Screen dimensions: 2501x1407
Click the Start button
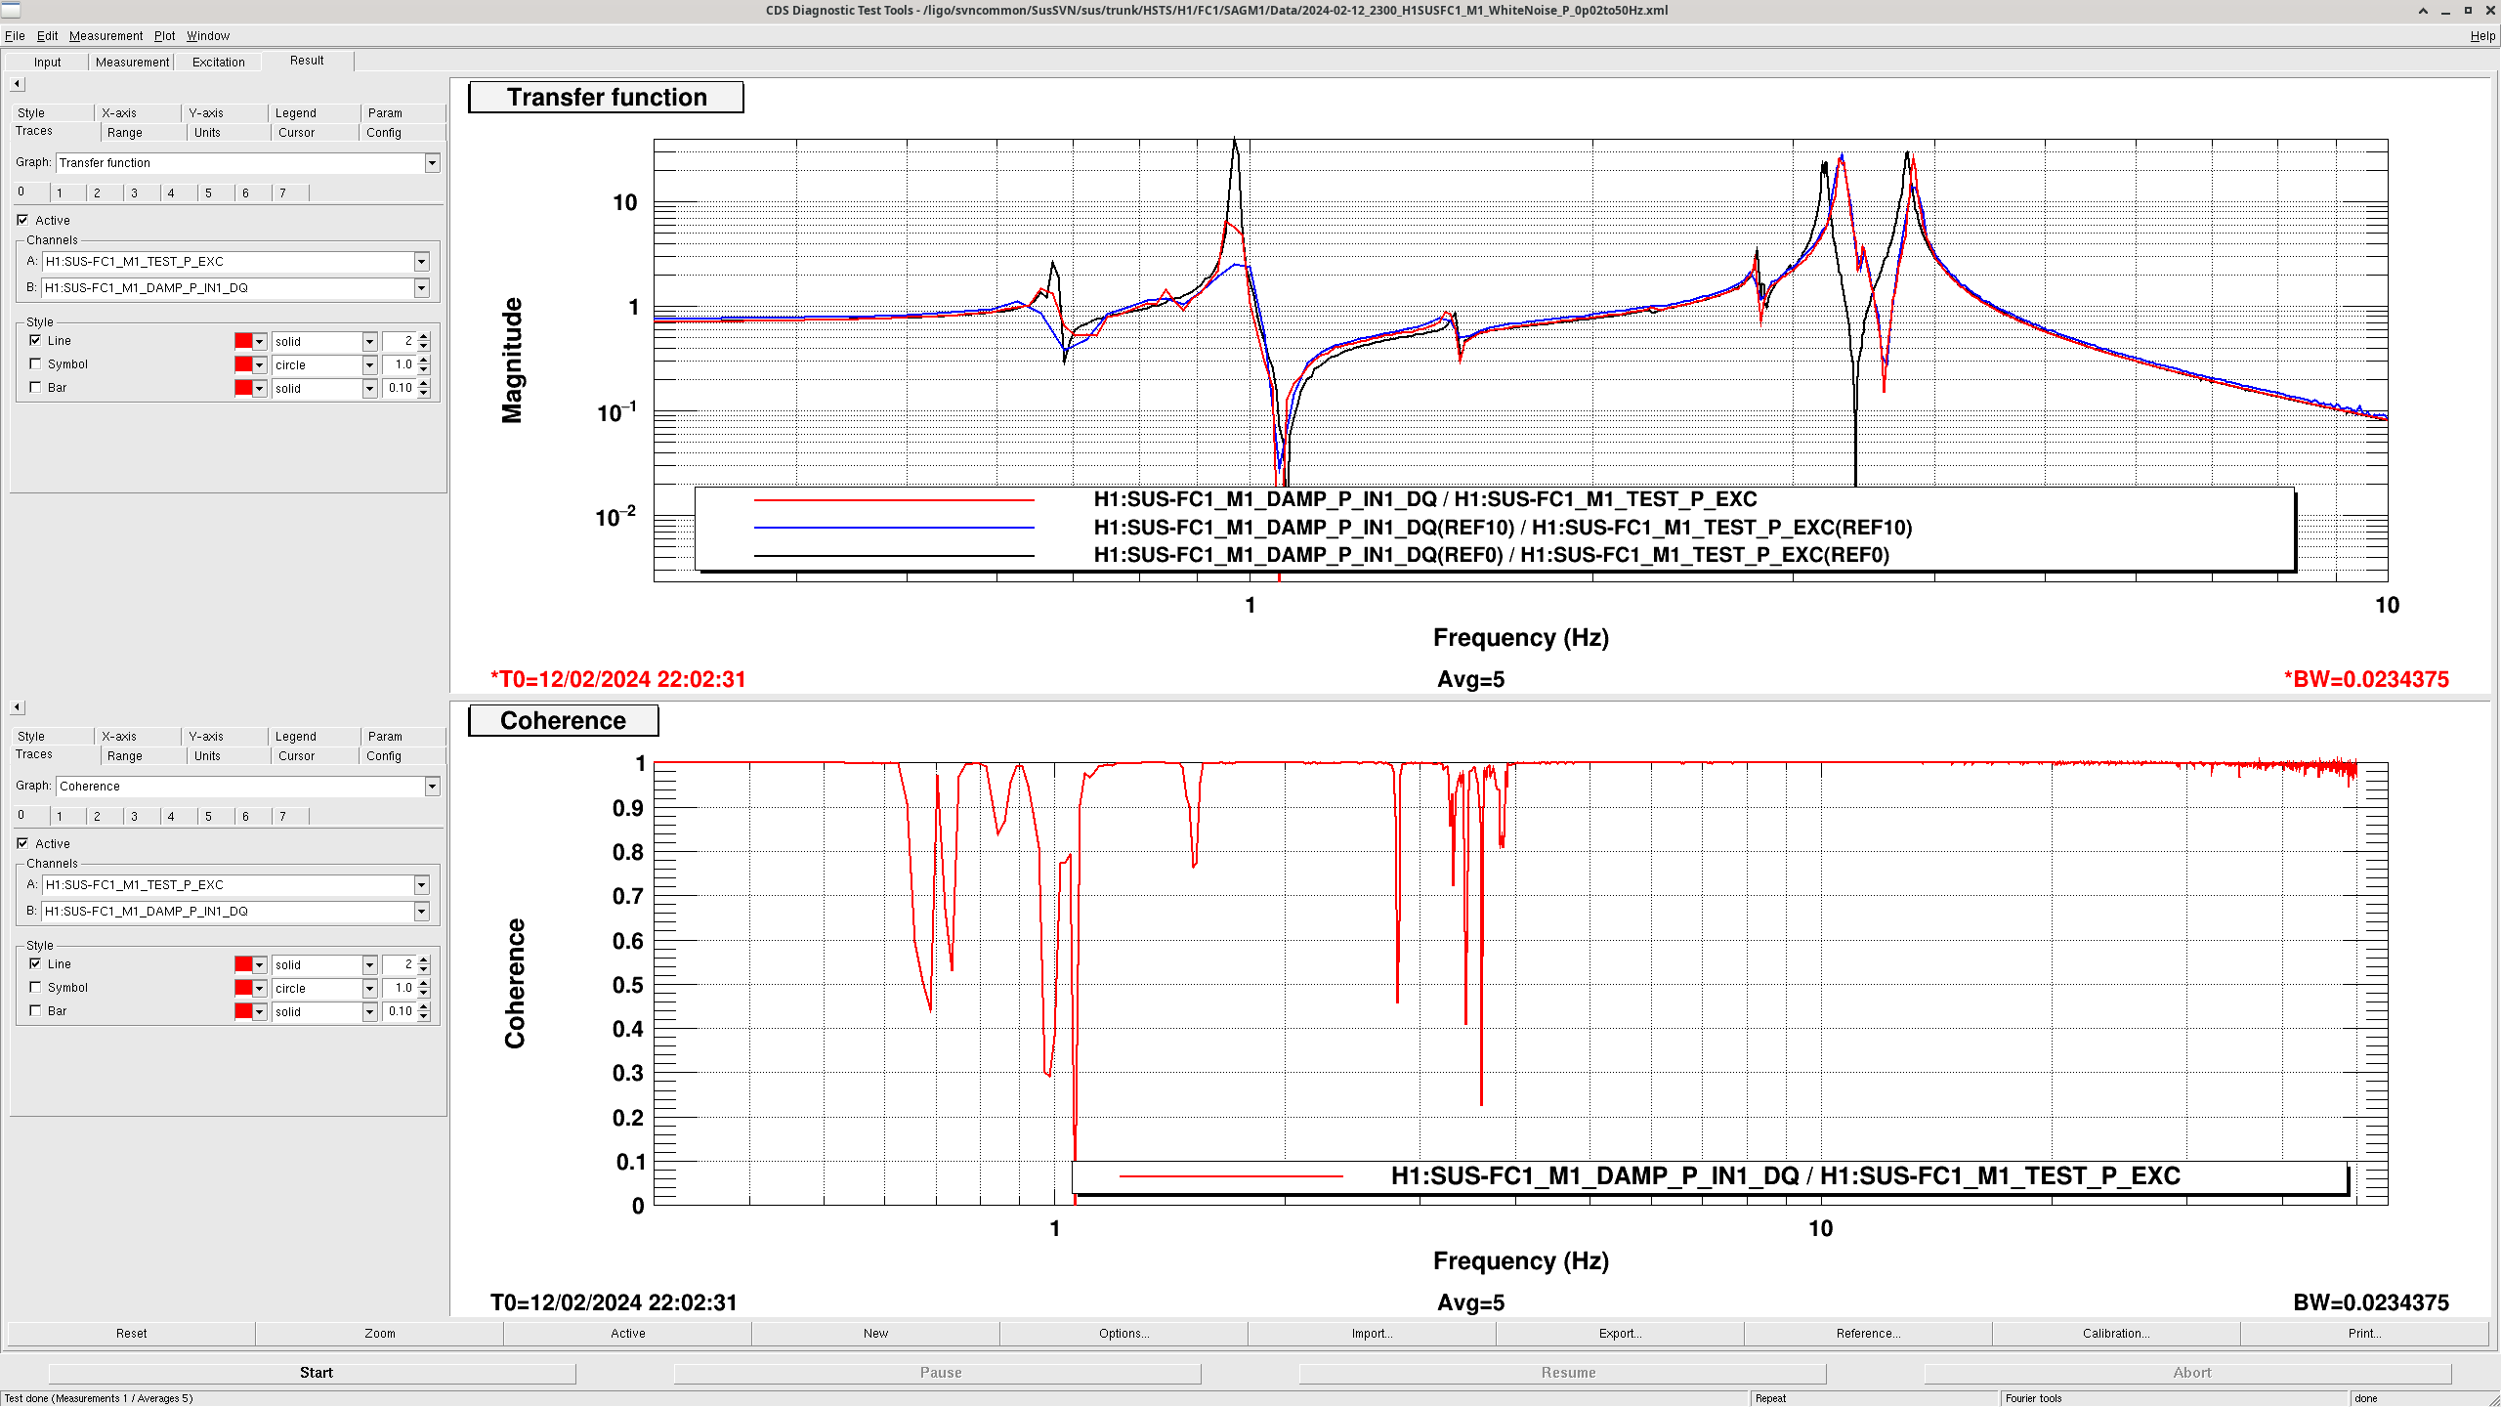tap(315, 1373)
